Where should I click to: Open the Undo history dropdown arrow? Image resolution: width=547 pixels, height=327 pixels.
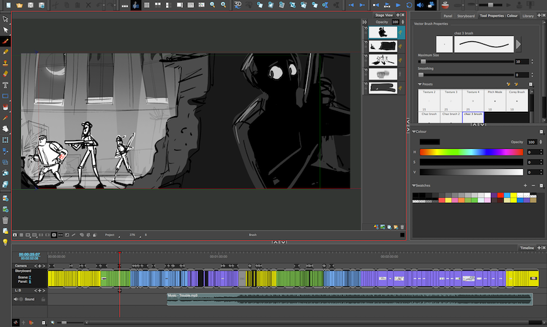coord(104,5)
